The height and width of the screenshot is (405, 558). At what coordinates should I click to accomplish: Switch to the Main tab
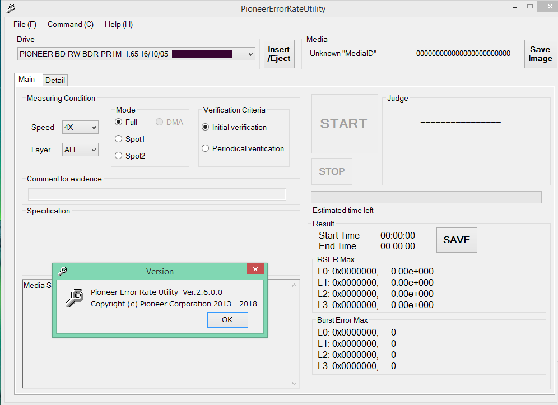click(27, 79)
